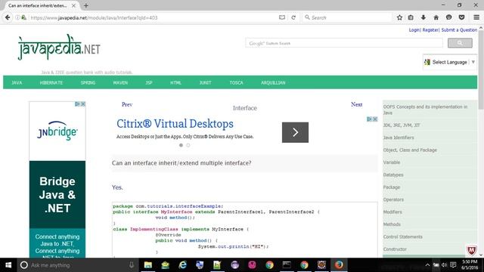Image resolution: width=484 pixels, height=272 pixels.
Task: Select first carousel dot in Citrix ad
Action: (181, 145)
